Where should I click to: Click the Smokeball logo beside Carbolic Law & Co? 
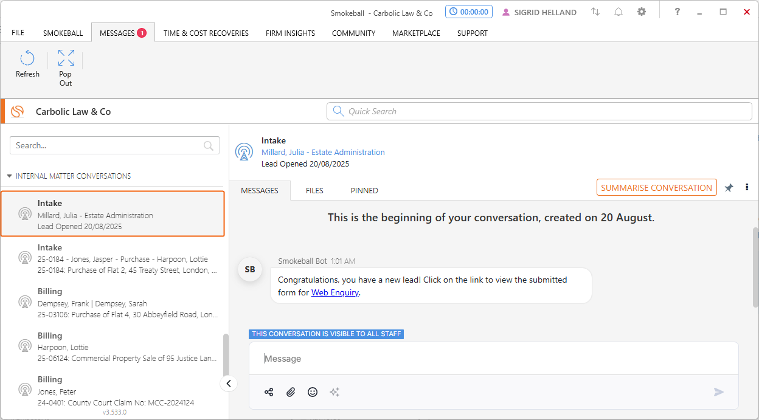[x=17, y=111]
